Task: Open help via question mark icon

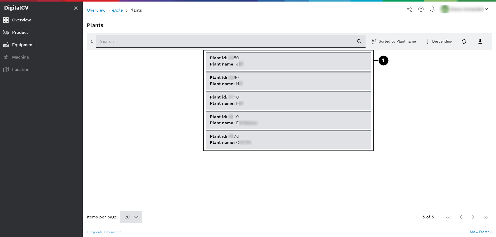Action: (x=421, y=9)
